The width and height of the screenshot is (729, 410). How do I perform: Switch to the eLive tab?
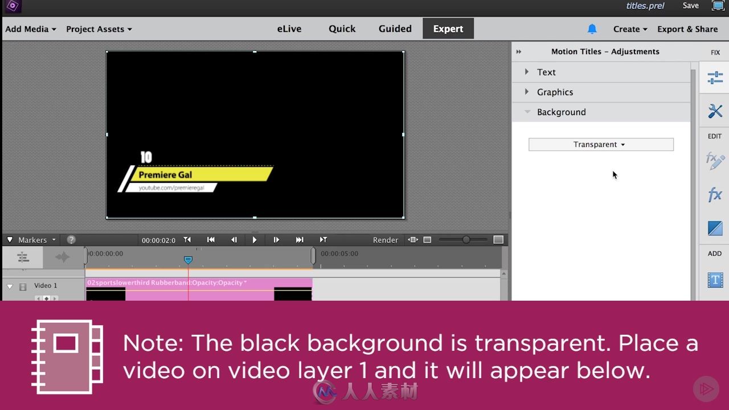(289, 28)
